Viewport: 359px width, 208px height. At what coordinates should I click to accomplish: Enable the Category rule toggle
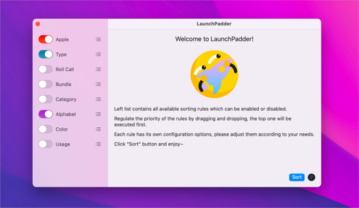coord(45,99)
